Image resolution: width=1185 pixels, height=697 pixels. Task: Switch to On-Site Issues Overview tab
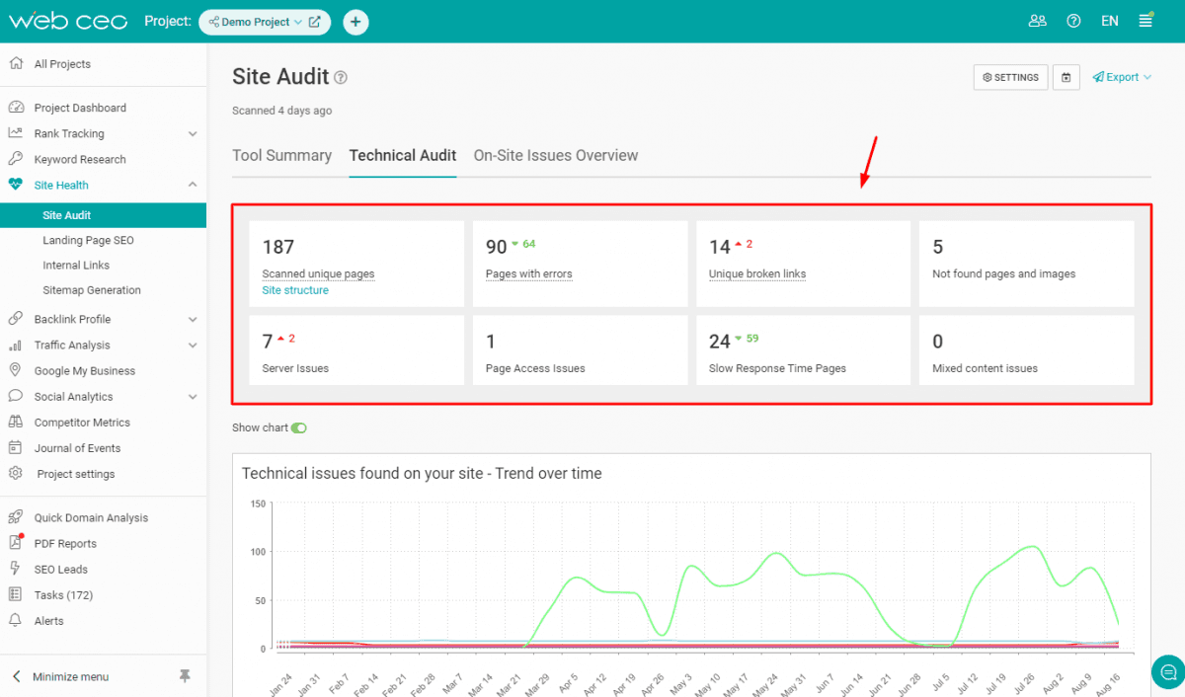coord(556,155)
